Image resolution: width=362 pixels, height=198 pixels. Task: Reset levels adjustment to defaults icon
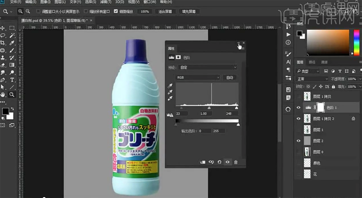tap(219, 162)
